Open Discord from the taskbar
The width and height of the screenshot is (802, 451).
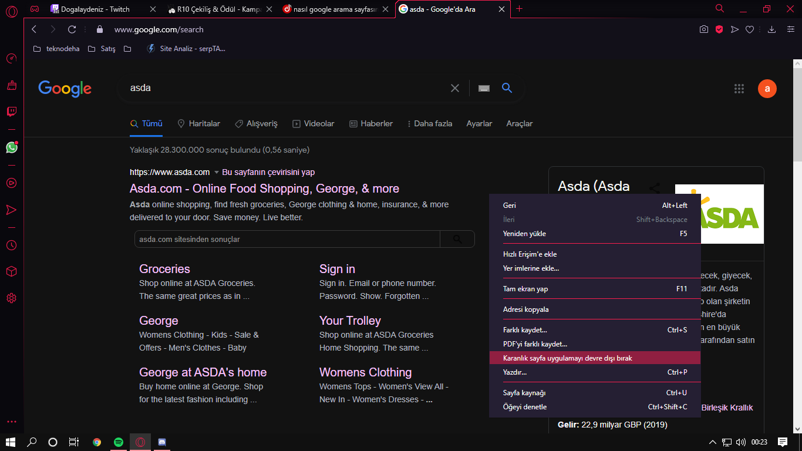pyautogui.click(x=162, y=442)
